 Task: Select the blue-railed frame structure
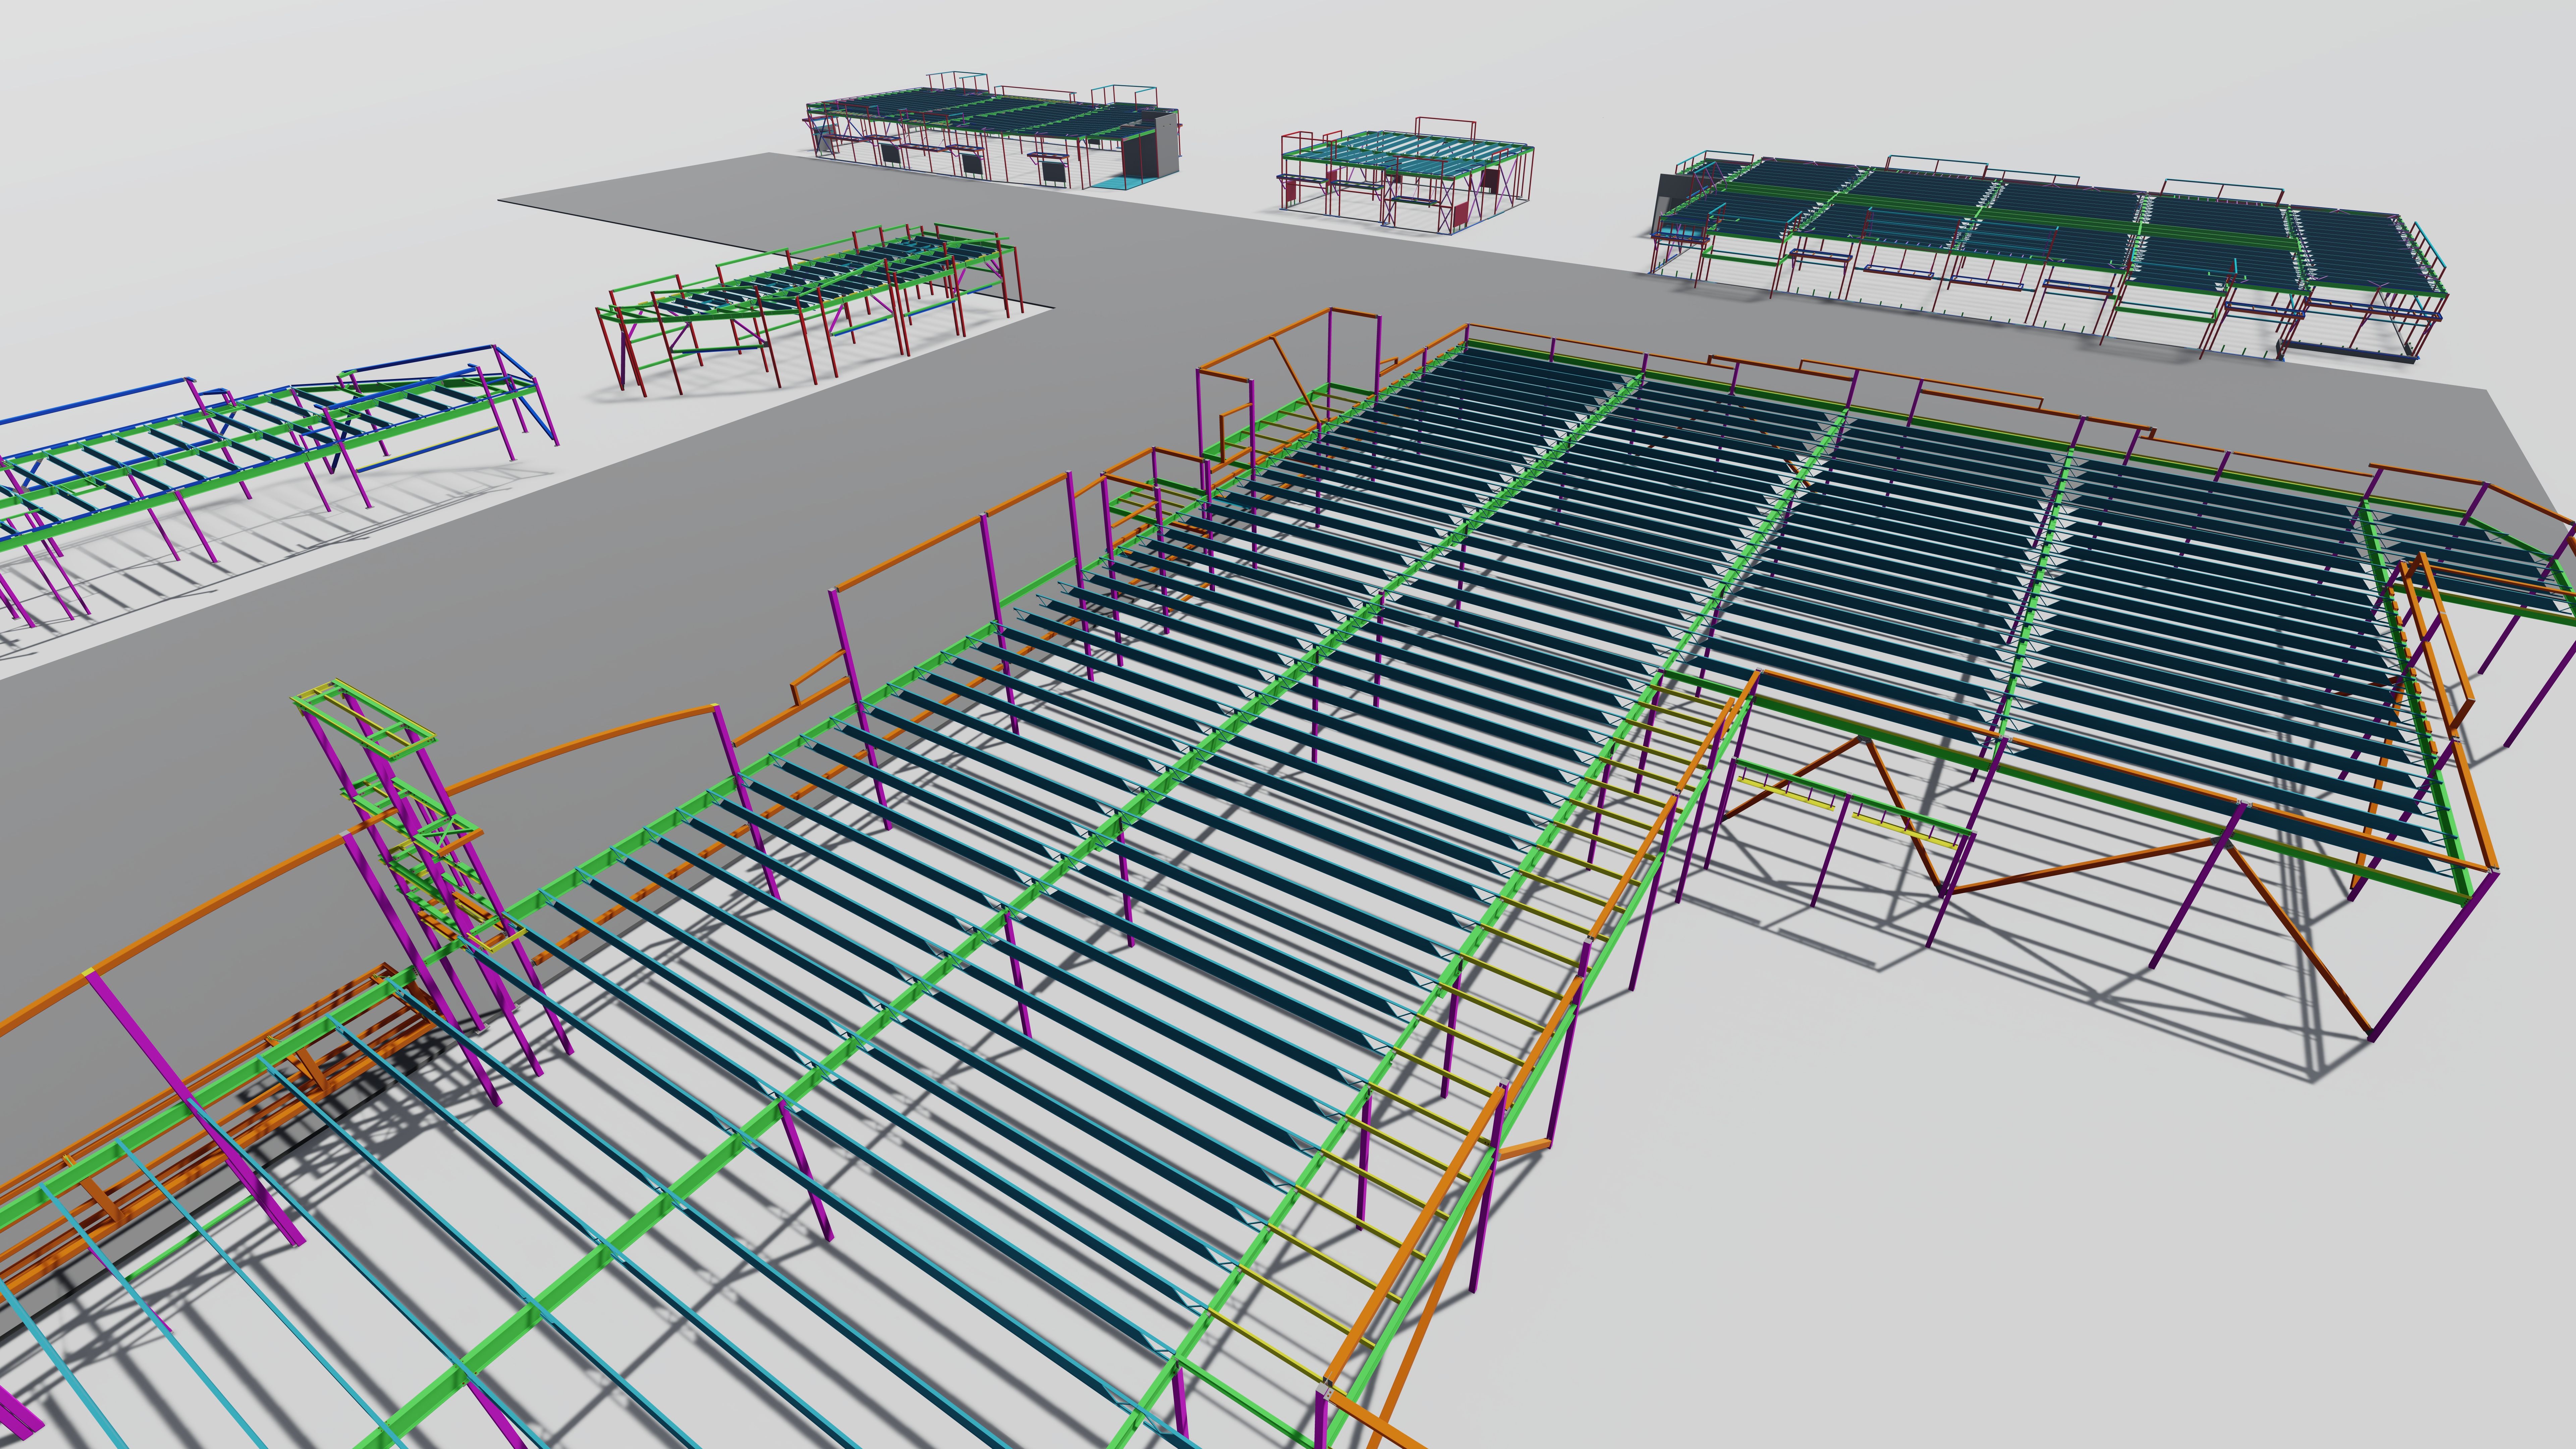[x=270, y=470]
